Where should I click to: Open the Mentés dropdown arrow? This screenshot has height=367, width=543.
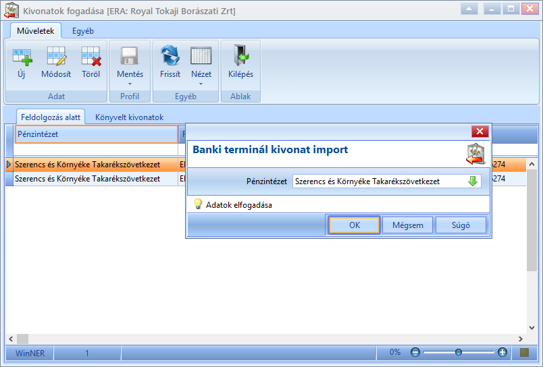click(x=130, y=84)
